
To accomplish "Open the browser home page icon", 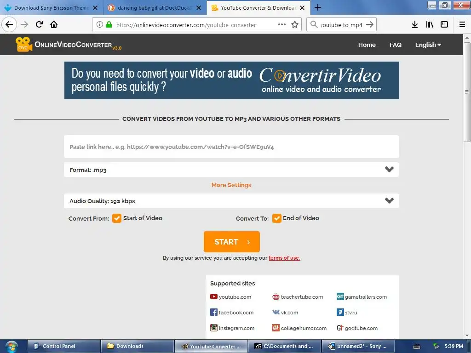I will [x=54, y=24].
